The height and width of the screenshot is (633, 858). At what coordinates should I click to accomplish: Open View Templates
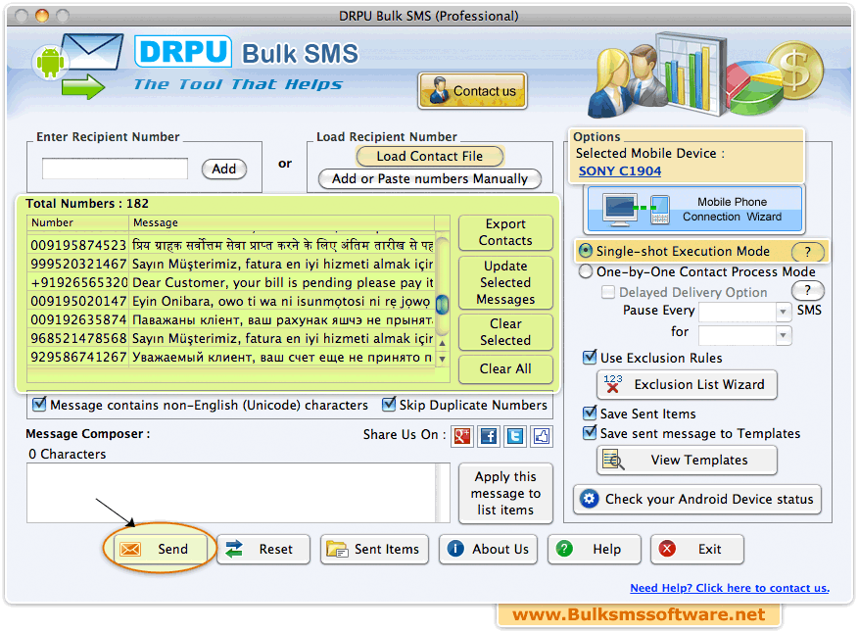coord(687,460)
